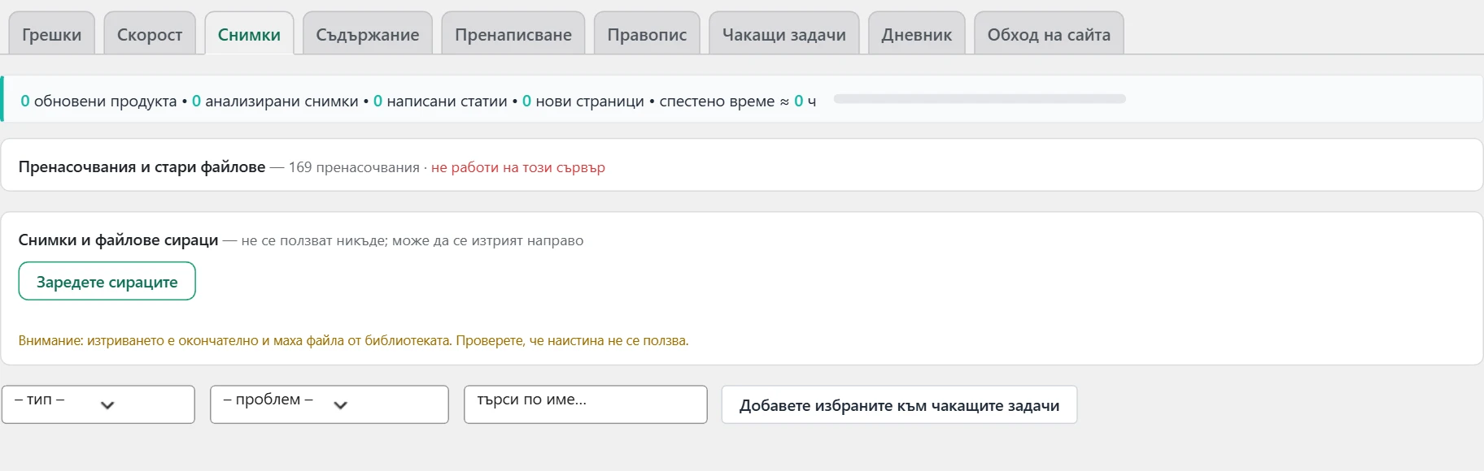Click the Заредете сираците button
The image size is (1484, 471).
click(107, 281)
